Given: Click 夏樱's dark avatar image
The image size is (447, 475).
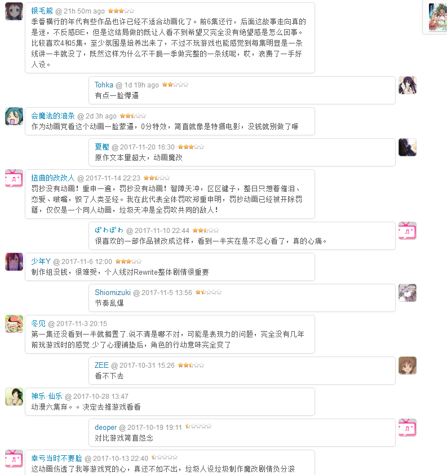Looking at the screenshot, I should 408,147.
